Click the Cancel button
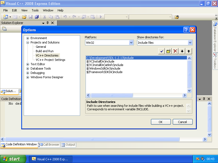This screenshot has height=163, width=218. coord(183,122)
